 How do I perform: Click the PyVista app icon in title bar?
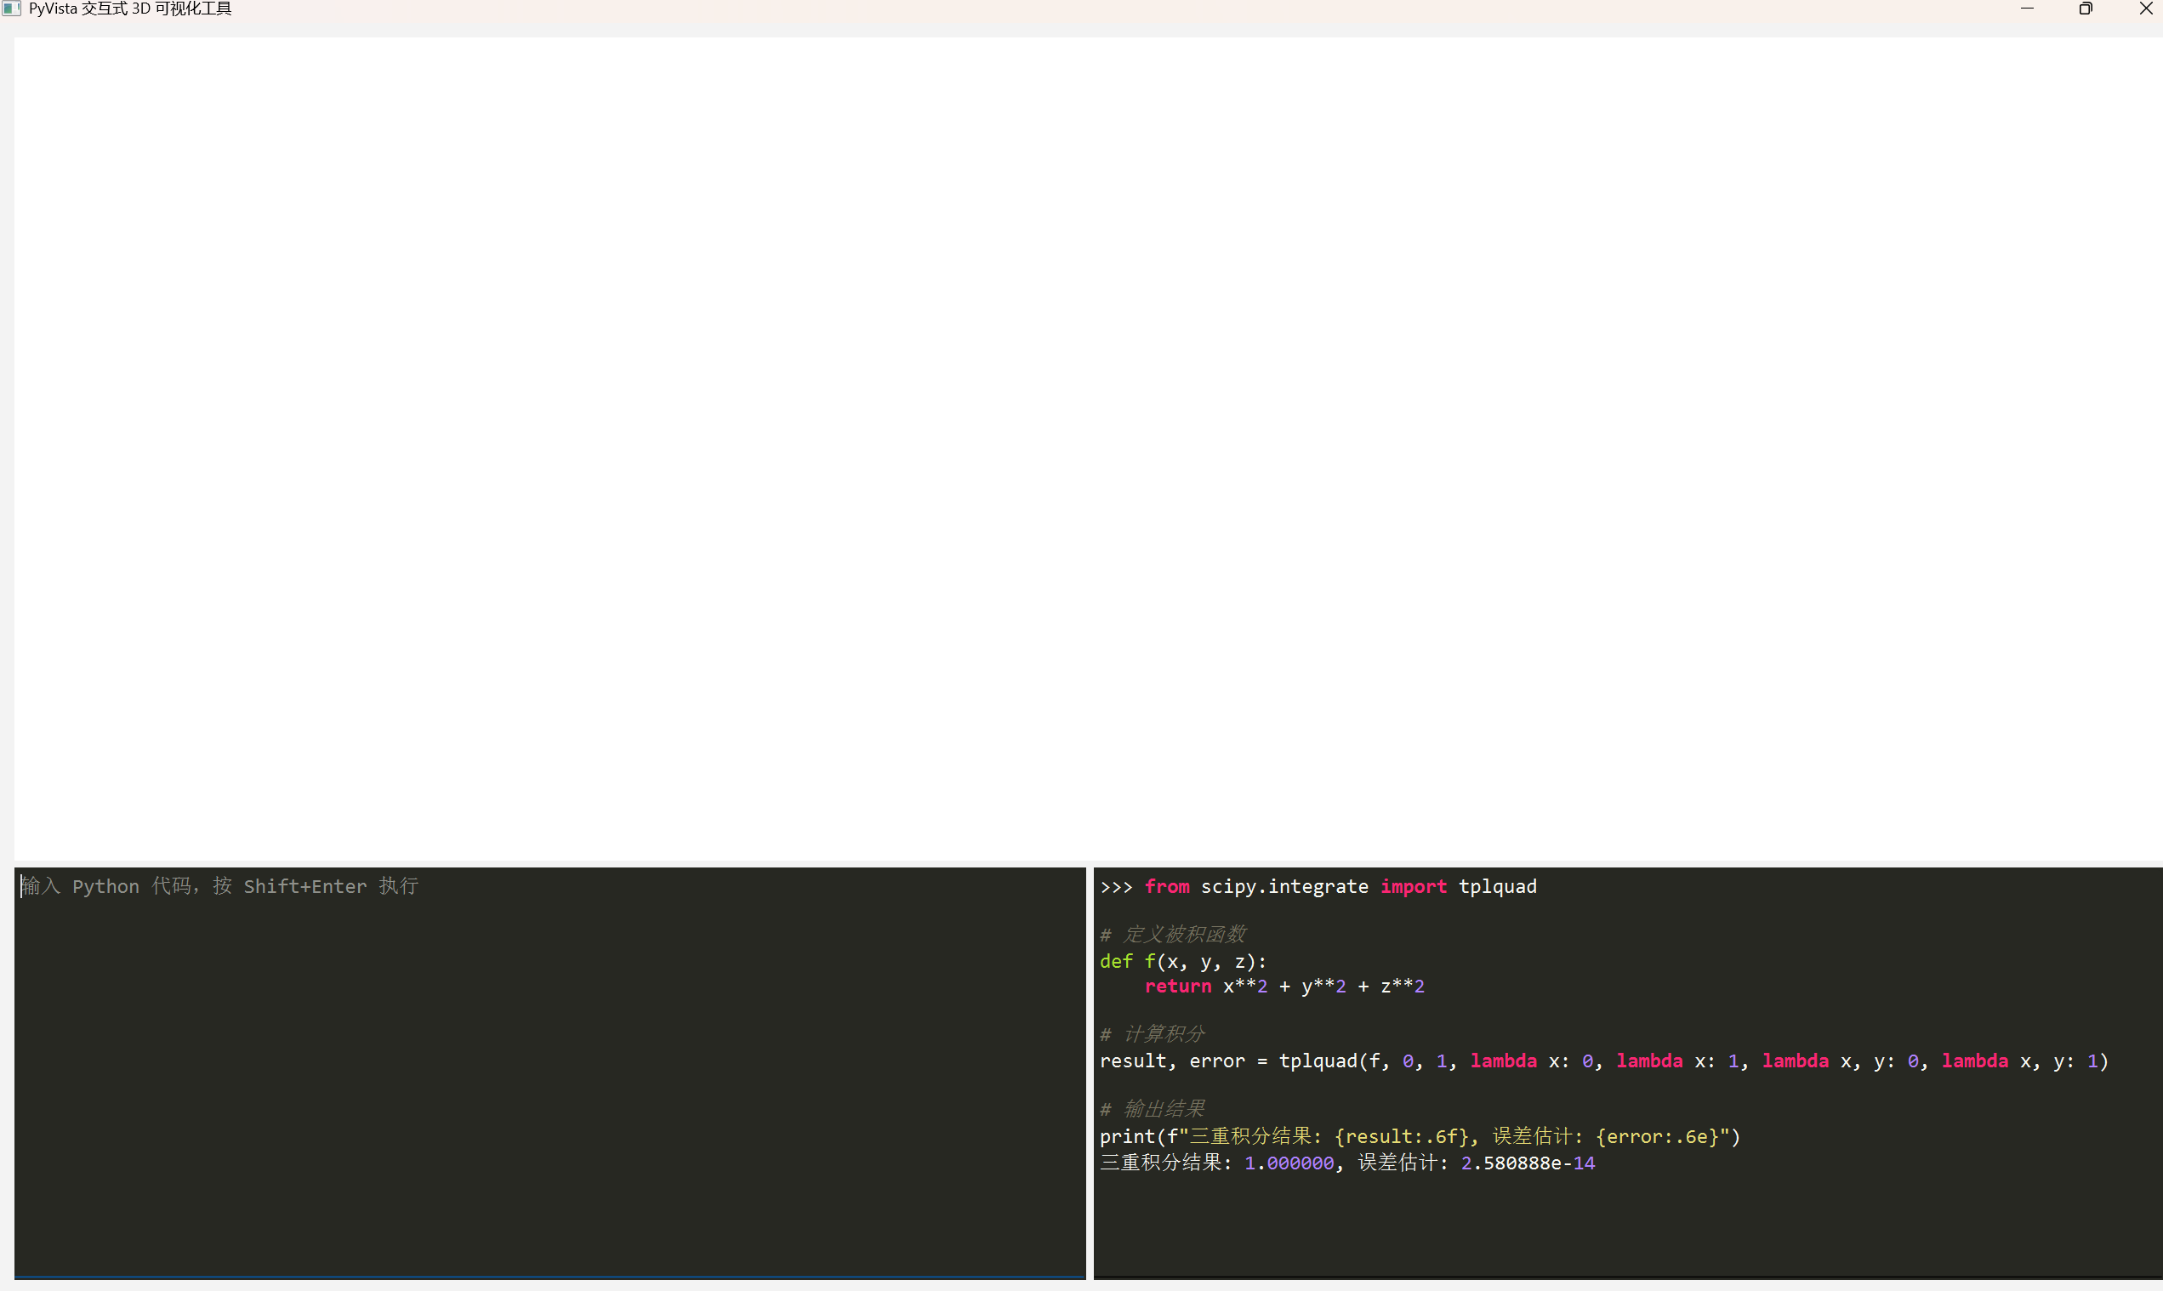[x=11, y=9]
